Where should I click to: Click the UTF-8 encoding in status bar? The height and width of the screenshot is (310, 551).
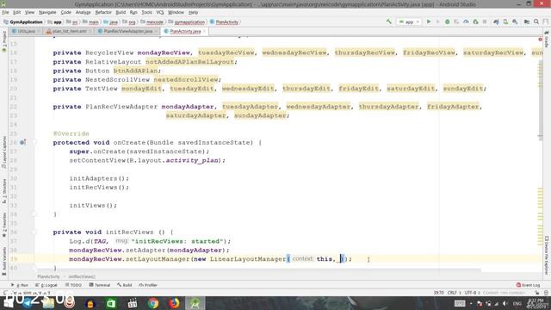click(472, 293)
